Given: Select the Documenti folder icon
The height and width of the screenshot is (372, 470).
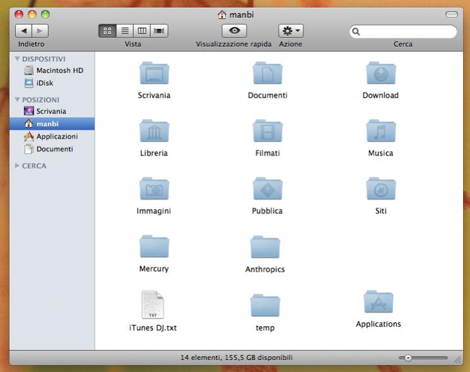Looking at the screenshot, I should [x=267, y=73].
